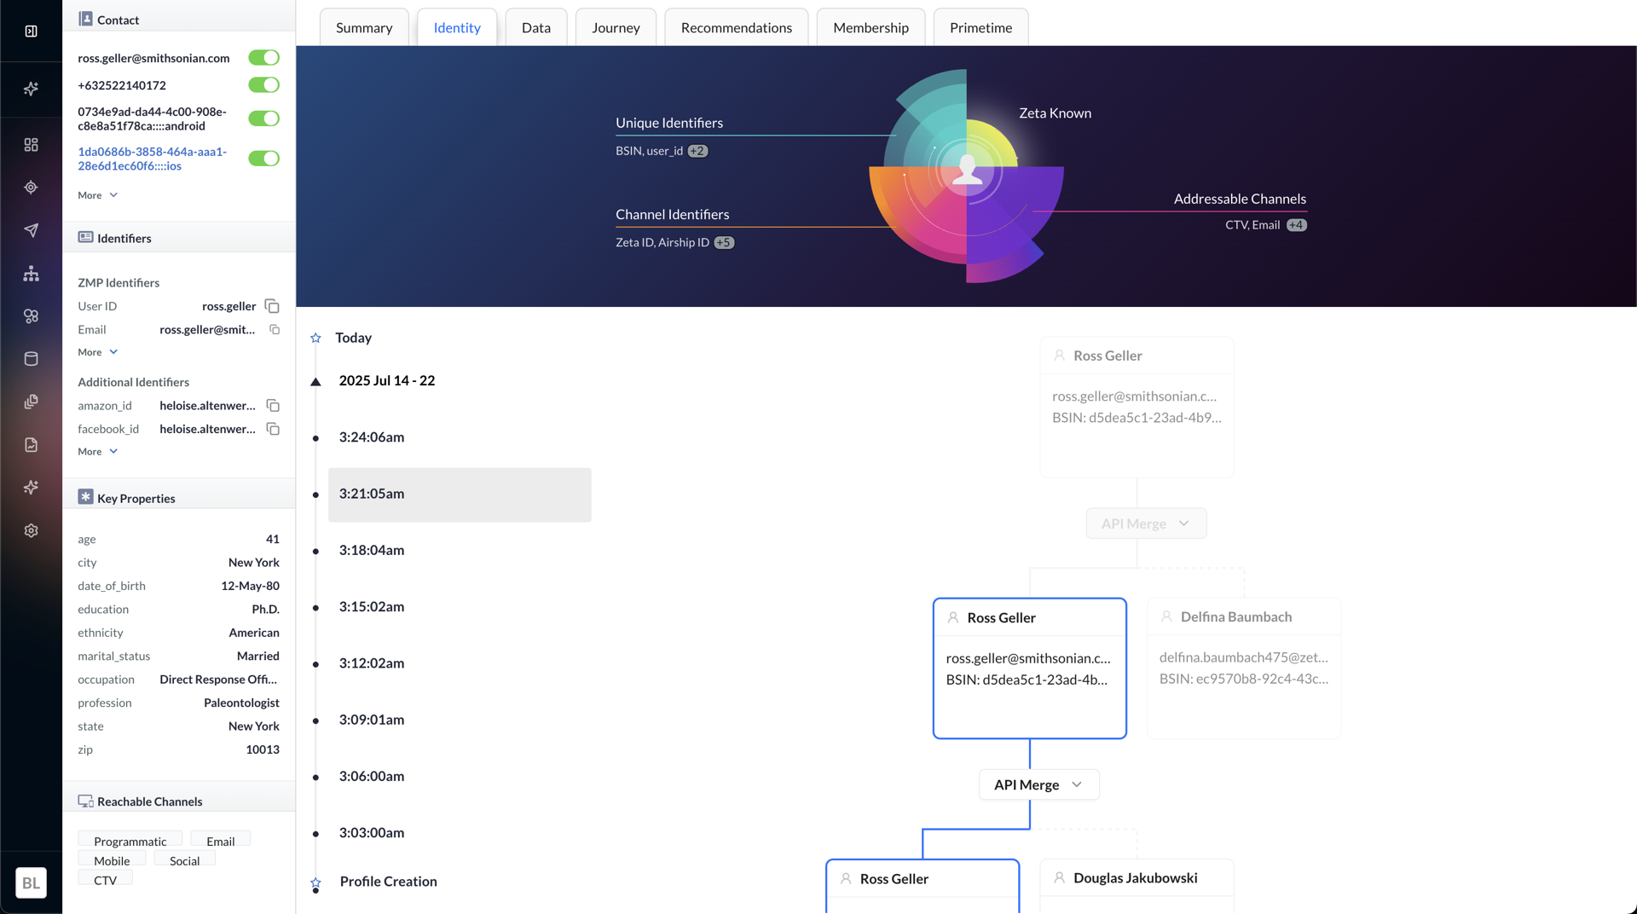Toggle off the ross.geller@smithsonian.com contact switch
The height and width of the screenshot is (914, 1637).
[263, 58]
